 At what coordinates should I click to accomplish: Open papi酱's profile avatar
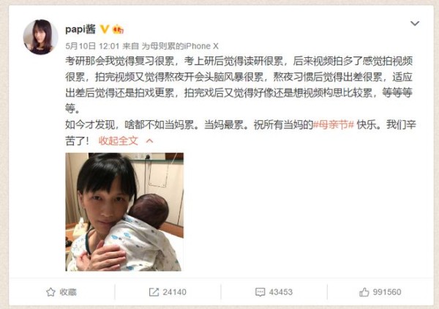[40, 37]
